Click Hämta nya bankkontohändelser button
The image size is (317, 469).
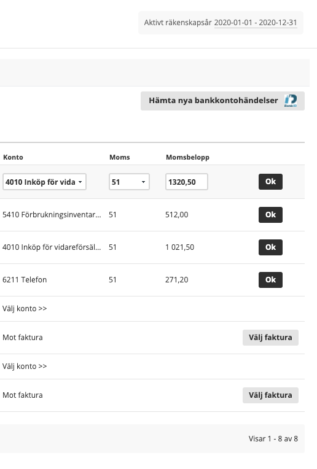tap(222, 101)
